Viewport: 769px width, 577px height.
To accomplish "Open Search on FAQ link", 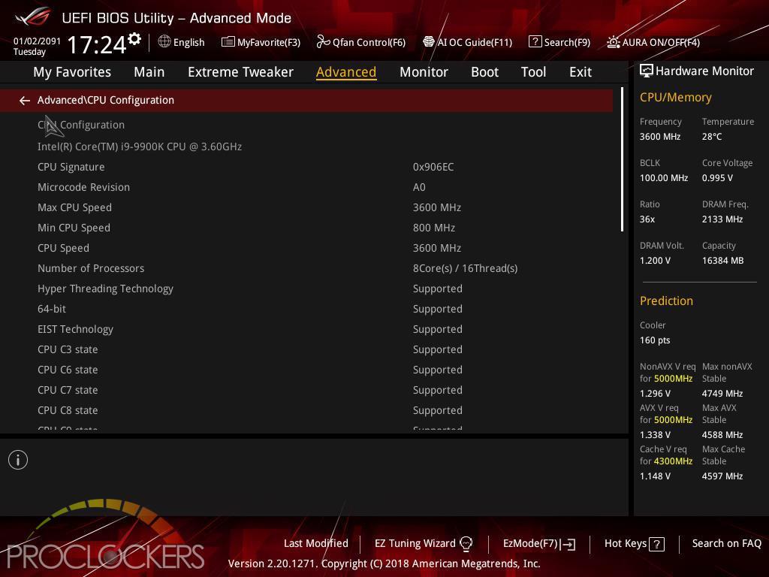I will 726,543.
